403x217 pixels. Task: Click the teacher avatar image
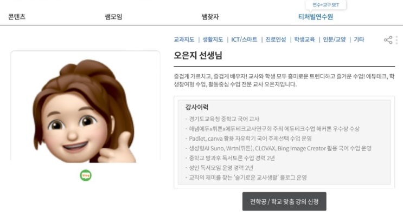[85, 110]
